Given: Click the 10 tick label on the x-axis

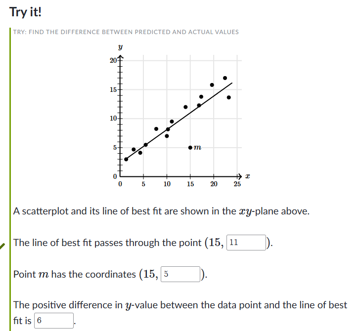Looking at the screenshot, I should click(x=167, y=184).
